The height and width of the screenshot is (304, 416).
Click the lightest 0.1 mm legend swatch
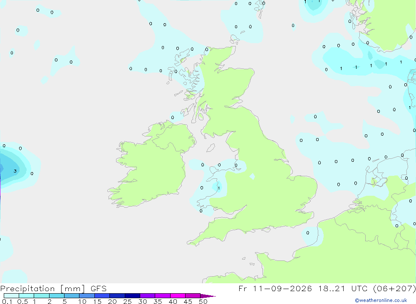(11, 296)
